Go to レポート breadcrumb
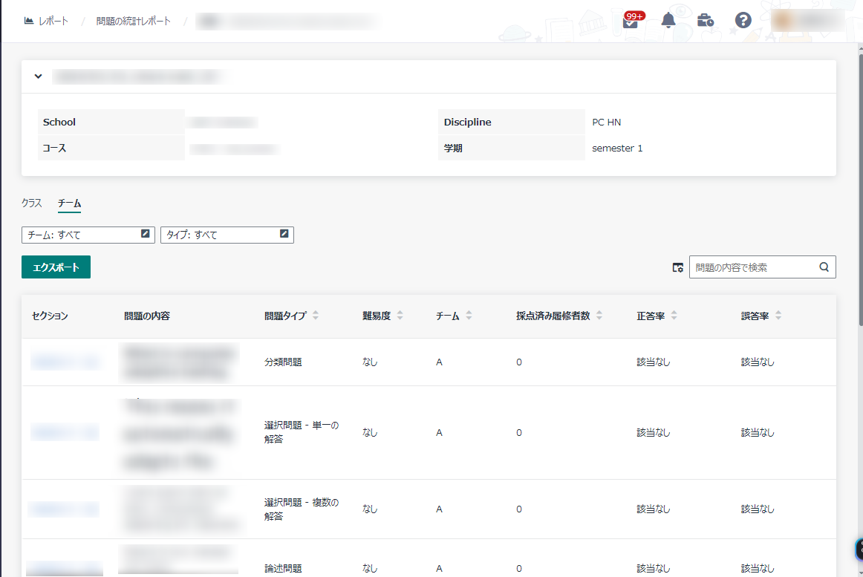Viewport: 863px width, 577px height. click(53, 21)
